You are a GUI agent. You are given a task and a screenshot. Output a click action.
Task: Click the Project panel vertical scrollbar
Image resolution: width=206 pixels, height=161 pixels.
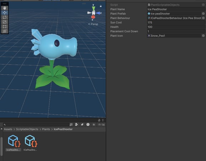1,146
